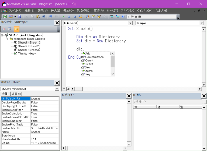
Task: Redo with the greyed redo arrow
Action: pos(56,17)
